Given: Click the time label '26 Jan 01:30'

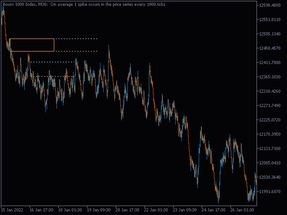Looking at the screenshot, I should (x=242, y=210).
